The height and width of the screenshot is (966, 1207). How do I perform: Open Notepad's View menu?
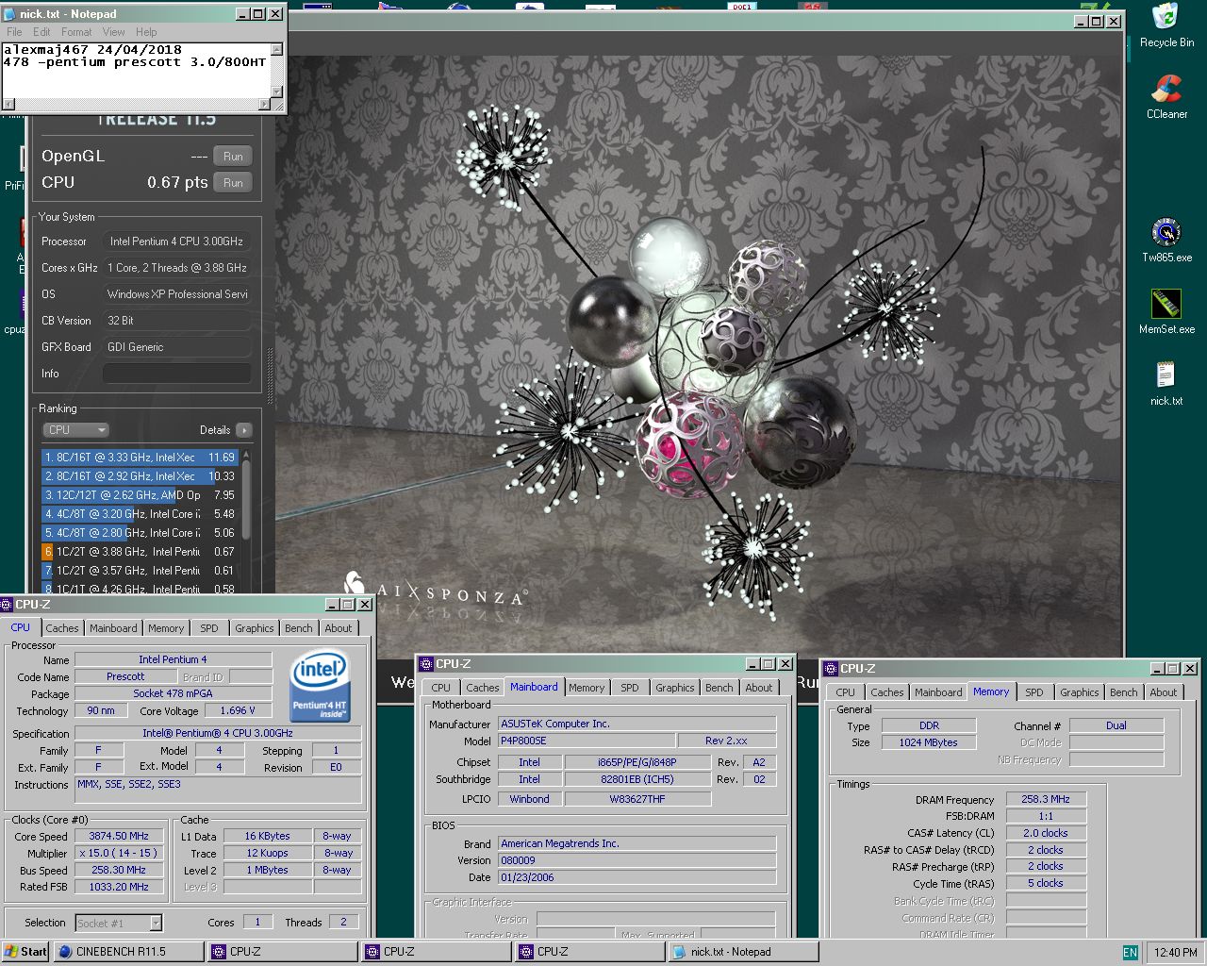pyautogui.click(x=113, y=32)
